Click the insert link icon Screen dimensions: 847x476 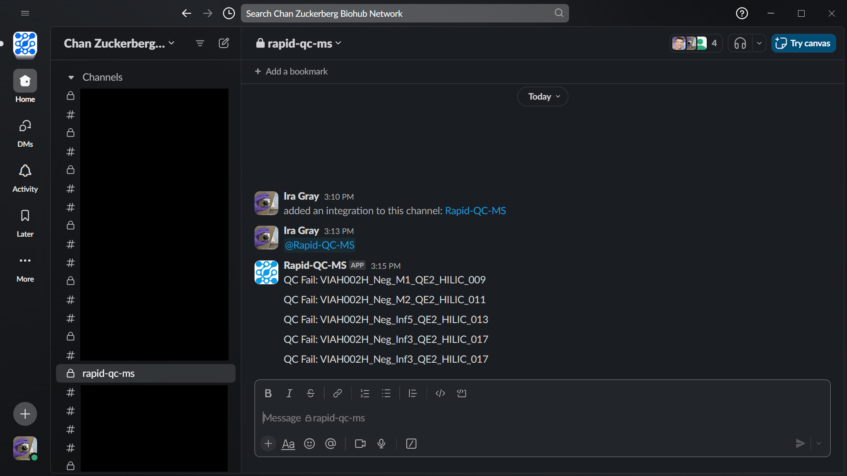[x=337, y=393]
